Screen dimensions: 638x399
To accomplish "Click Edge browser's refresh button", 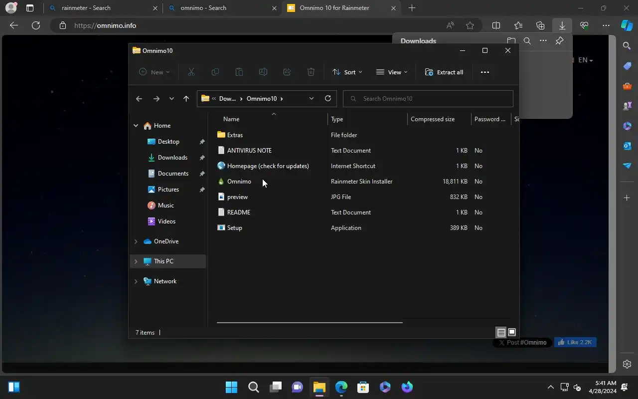I will [36, 25].
